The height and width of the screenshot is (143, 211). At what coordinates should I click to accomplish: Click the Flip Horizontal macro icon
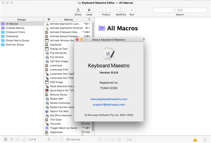(47, 53)
